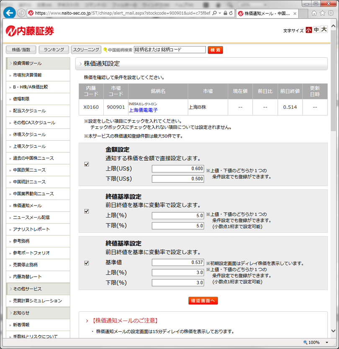Open the browser tools gear icon
The image size is (339, 349).
pyautogui.click(x=330, y=13)
